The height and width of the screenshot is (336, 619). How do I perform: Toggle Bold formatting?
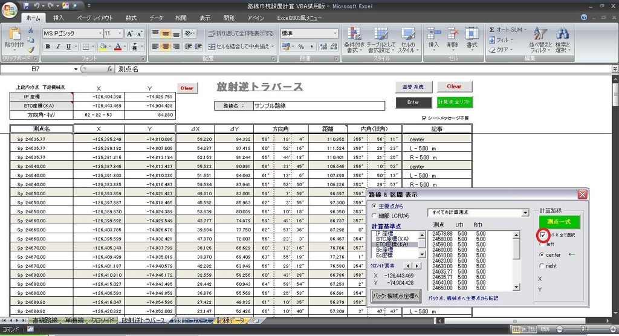click(48, 47)
